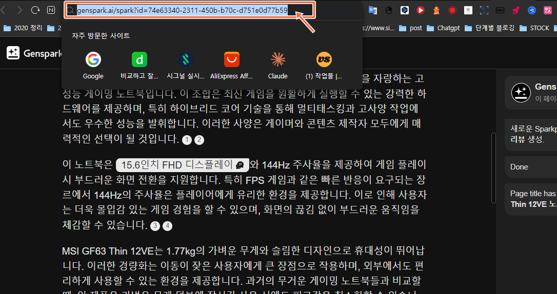Click the Done status card in sidebar
The image size is (557, 294).
[x=531, y=166]
